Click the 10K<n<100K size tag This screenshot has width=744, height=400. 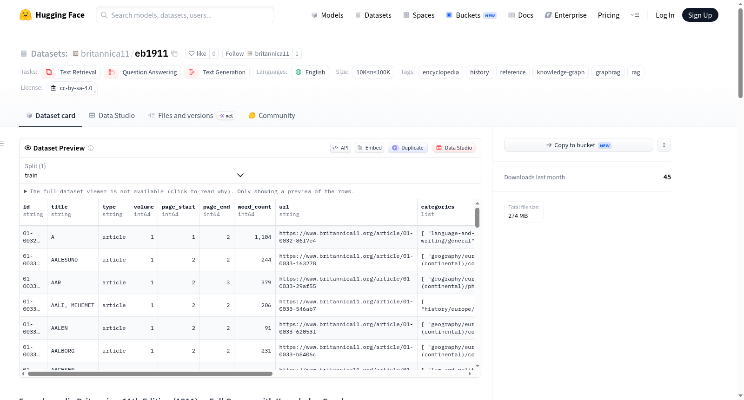373,72
